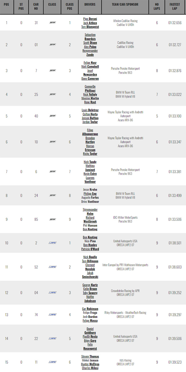
Task: Open Felipe Massa driver link
Action: [x=90, y=321]
